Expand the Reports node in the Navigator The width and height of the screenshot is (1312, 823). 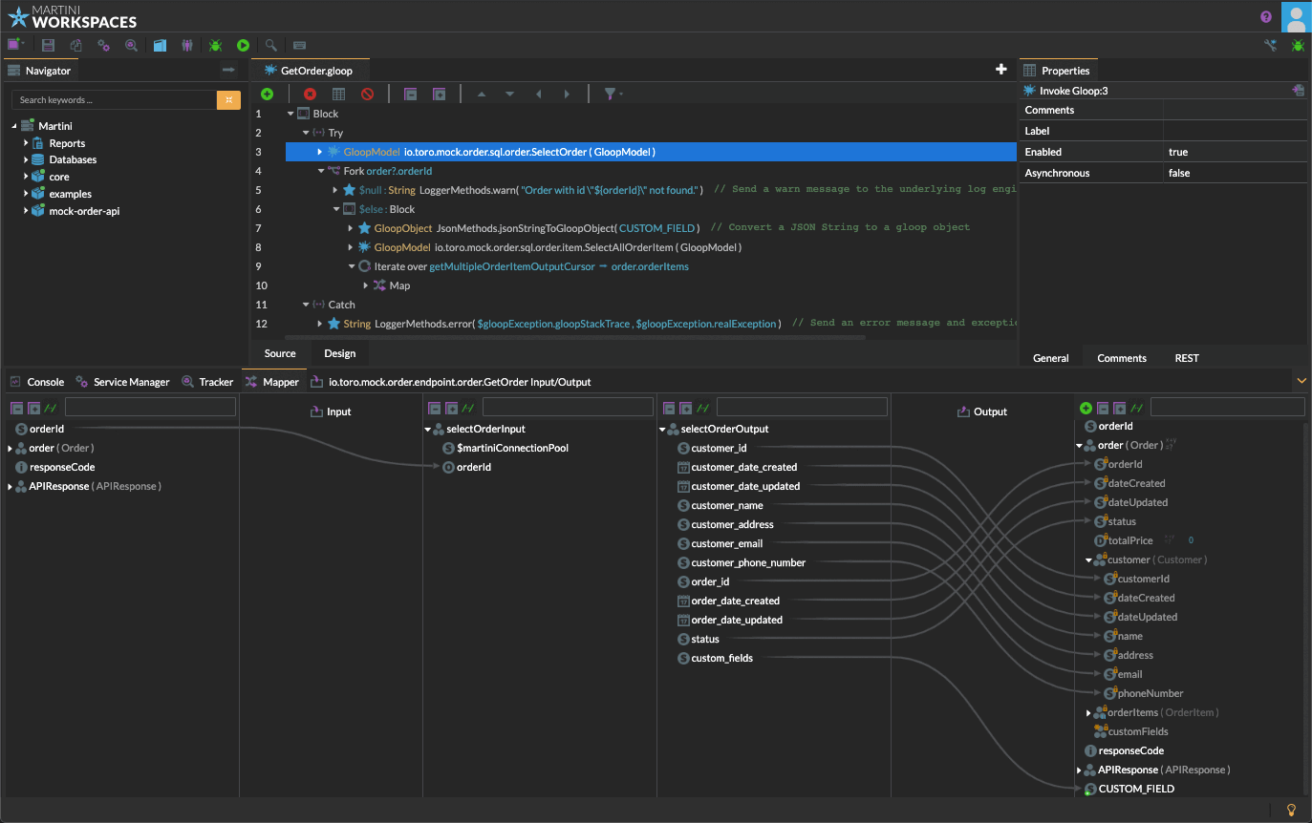27,143
